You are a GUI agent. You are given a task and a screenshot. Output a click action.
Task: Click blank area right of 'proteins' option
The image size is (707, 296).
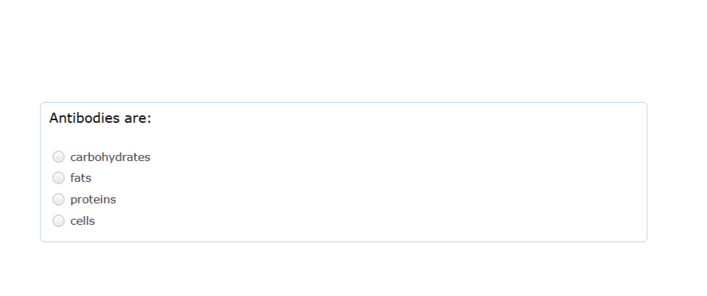click(361, 199)
